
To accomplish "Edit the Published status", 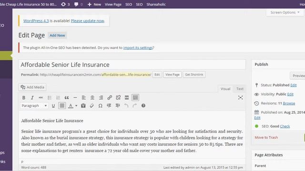I will (x=294, y=85).
